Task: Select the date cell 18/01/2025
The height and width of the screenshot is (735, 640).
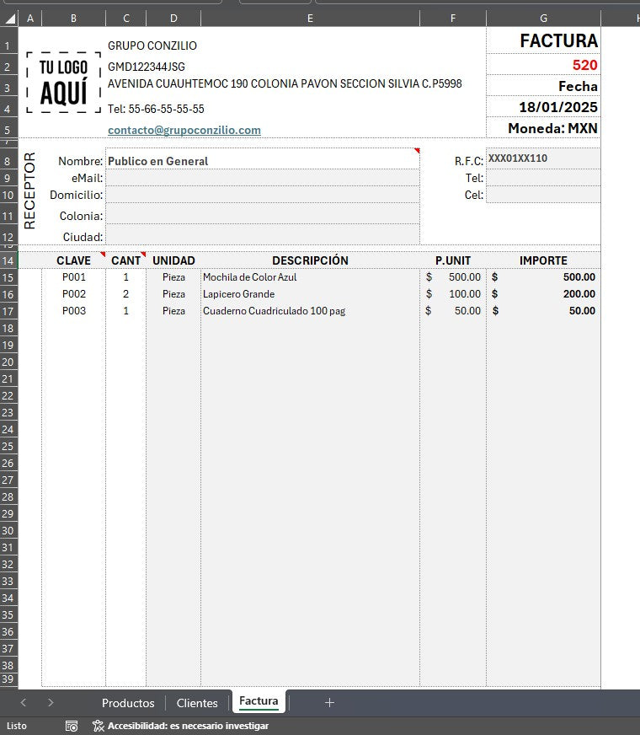Action: pyautogui.click(x=543, y=107)
